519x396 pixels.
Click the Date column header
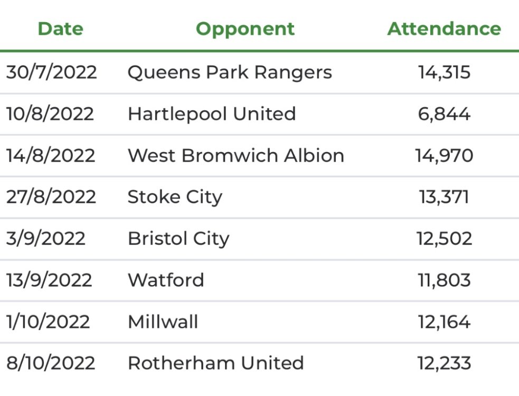(x=61, y=29)
